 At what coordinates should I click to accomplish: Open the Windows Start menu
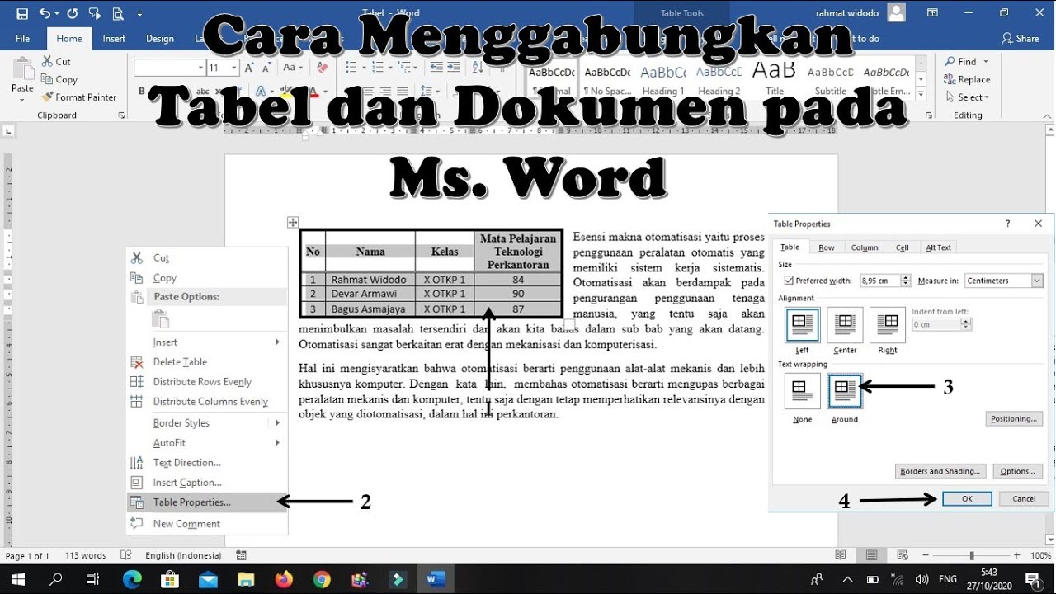pos(17,579)
